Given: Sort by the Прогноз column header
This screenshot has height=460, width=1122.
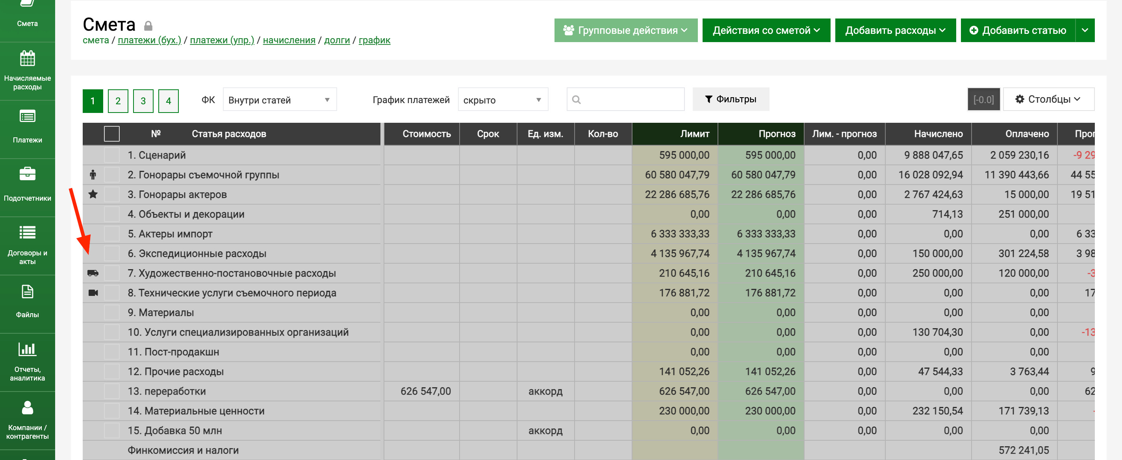Looking at the screenshot, I should pyautogui.click(x=761, y=134).
